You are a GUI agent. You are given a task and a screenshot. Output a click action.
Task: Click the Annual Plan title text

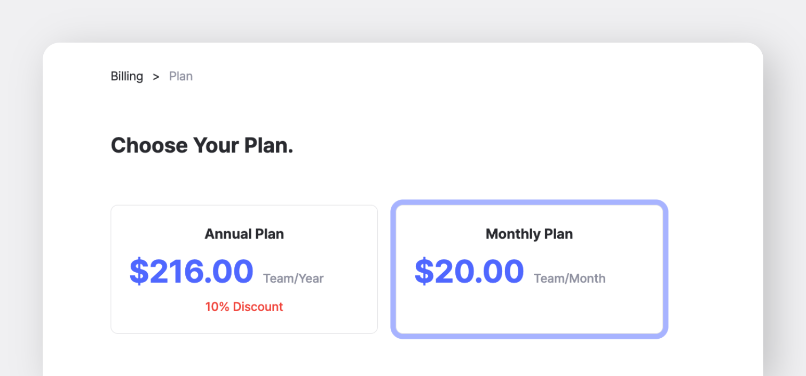pos(244,234)
